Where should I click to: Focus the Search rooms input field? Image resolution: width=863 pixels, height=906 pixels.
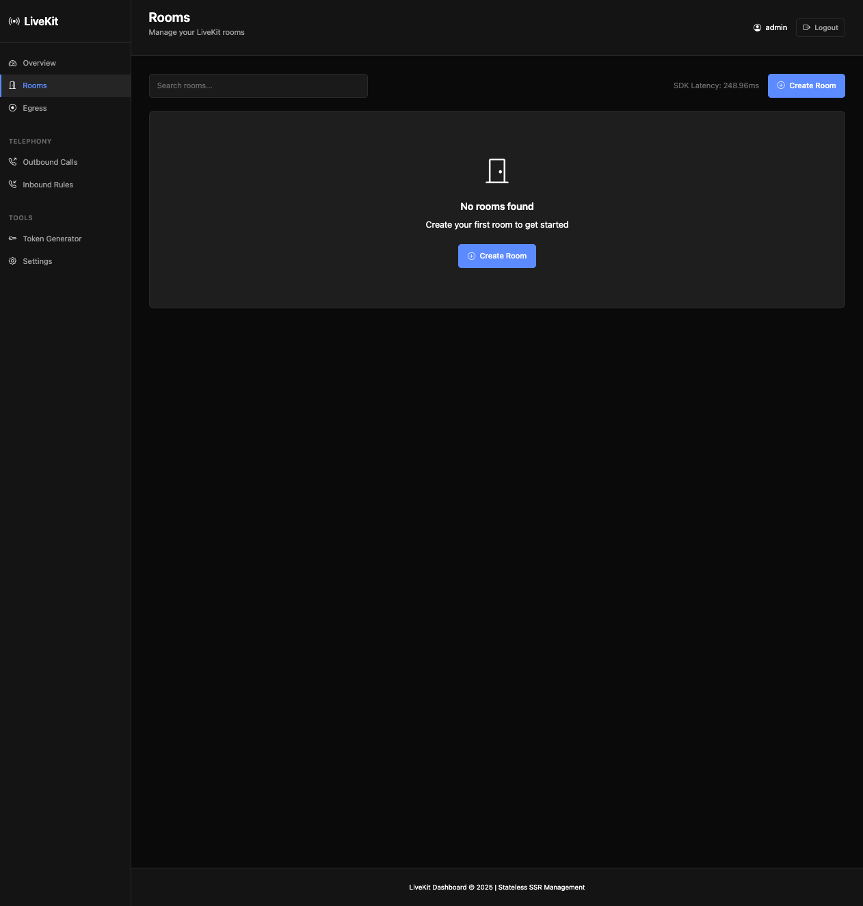click(x=258, y=85)
